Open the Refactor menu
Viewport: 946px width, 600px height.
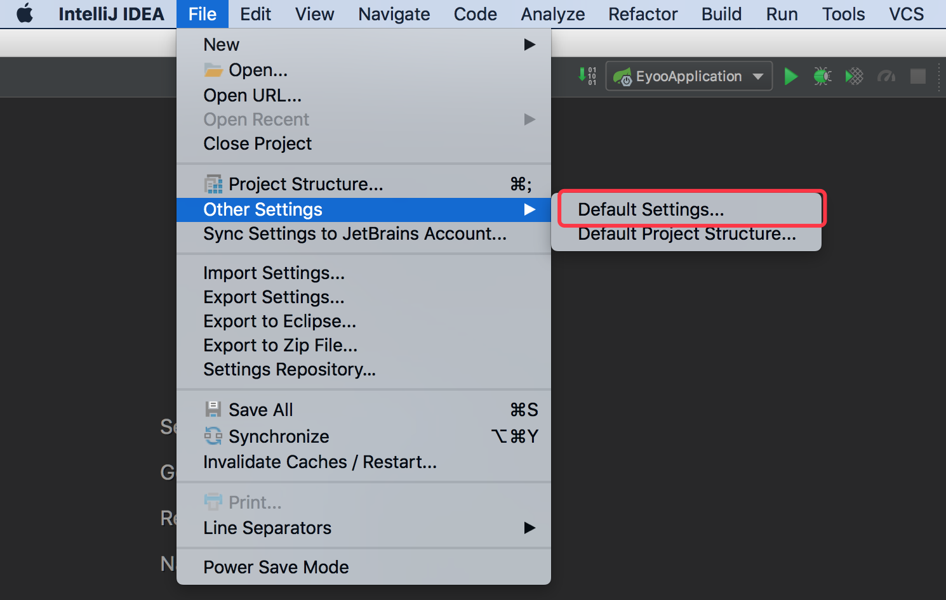(x=643, y=14)
